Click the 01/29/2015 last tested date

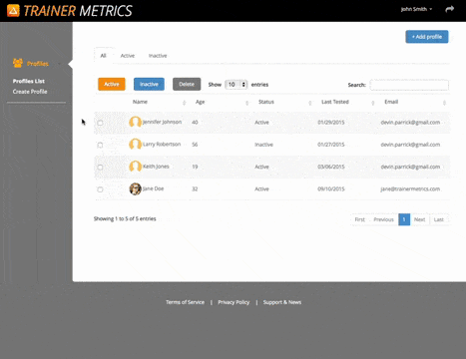point(331,123)
